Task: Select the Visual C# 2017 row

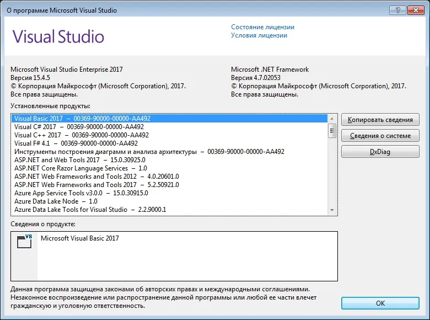Action: (169, 127)
